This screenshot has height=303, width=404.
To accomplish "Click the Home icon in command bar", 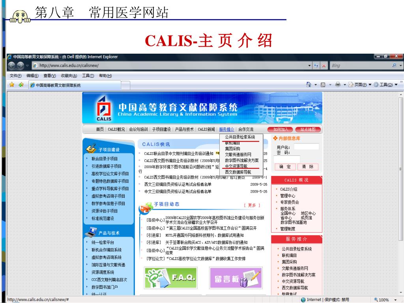I will point(309,84).
